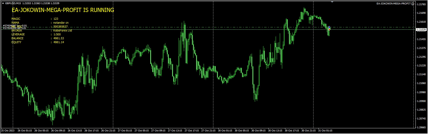Screen dimensions: 428x134
Task: Click the 27 Oct 05:15 time axis label
Action: [x=142, y=131]
